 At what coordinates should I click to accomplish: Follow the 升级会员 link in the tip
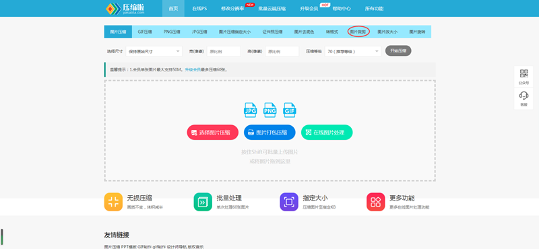(193, 70)
